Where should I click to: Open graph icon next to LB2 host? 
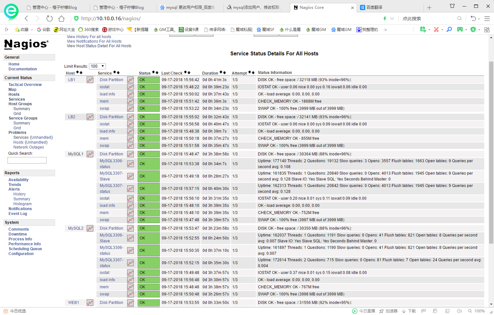(90, 117)
